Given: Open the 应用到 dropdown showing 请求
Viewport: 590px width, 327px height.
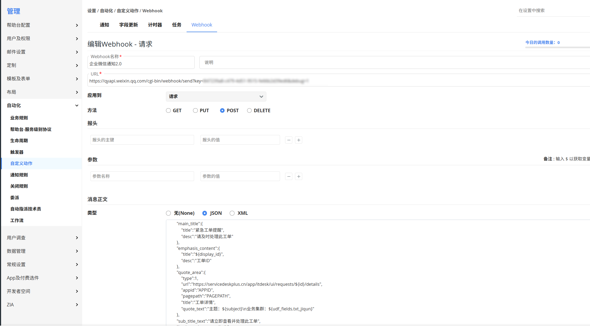Looking at the screenshot, I should click(216, 96).
